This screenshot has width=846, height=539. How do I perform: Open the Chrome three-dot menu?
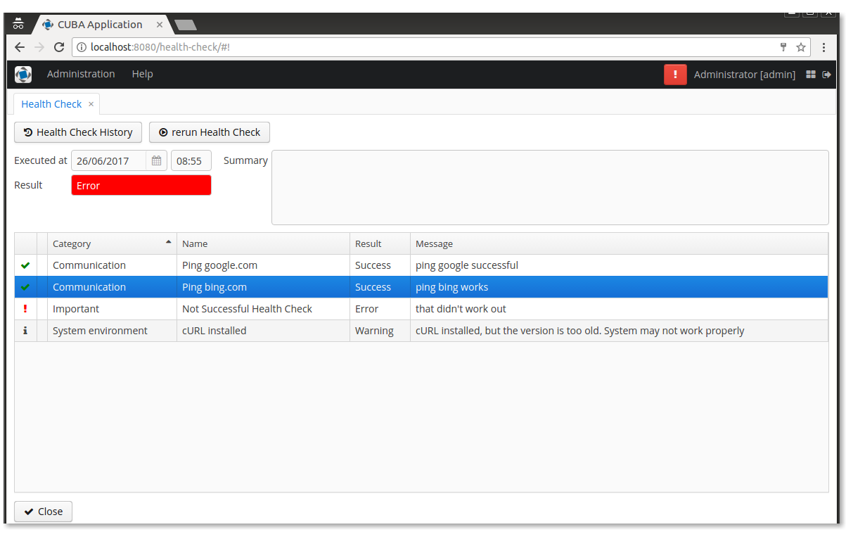pyautogui.click(x=823, y=47)
